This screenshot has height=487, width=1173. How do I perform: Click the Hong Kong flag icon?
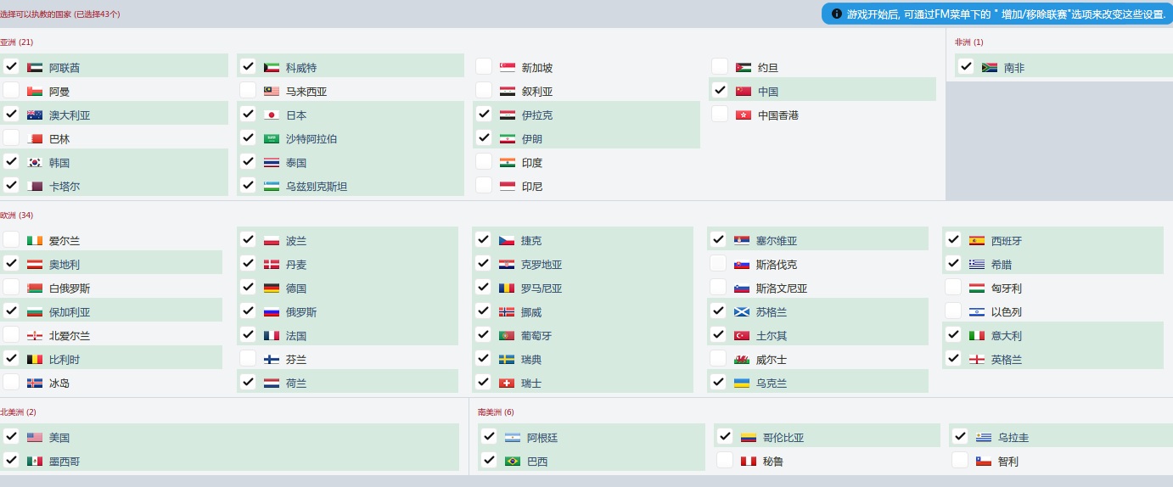(744, 115)
